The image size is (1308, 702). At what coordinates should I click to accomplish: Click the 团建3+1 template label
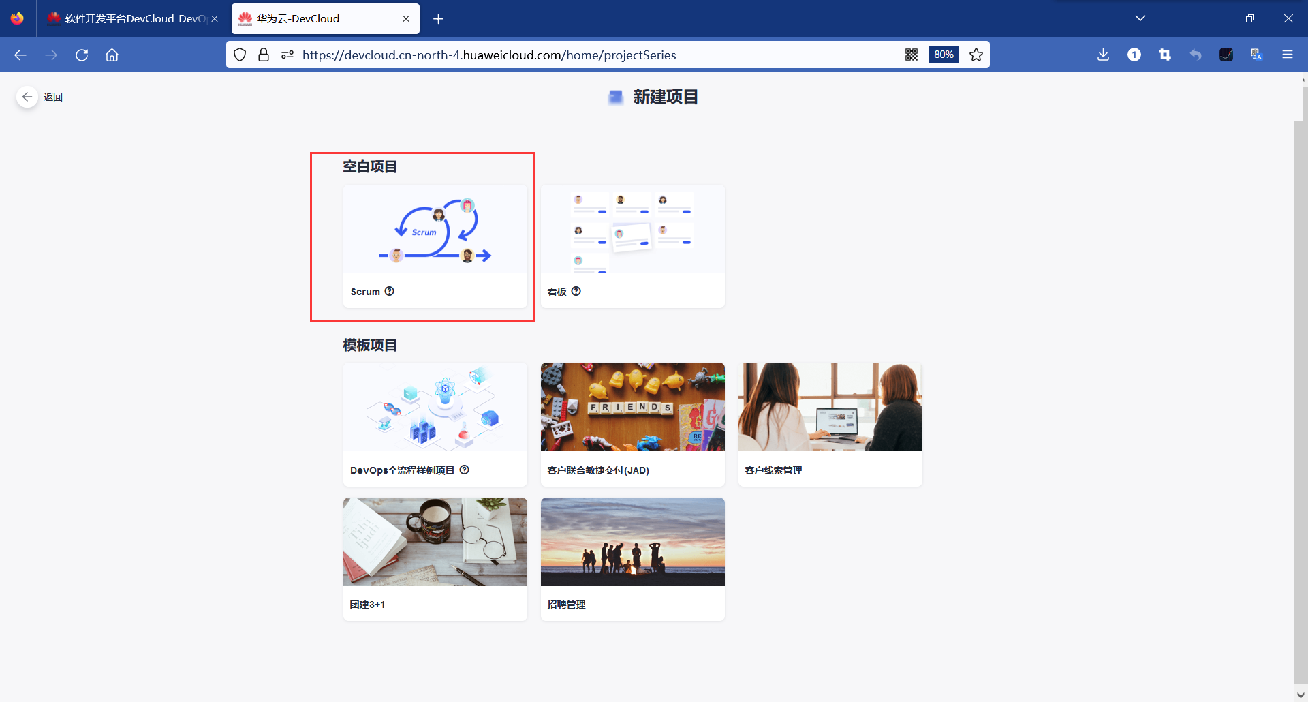[x=367, y=605]
